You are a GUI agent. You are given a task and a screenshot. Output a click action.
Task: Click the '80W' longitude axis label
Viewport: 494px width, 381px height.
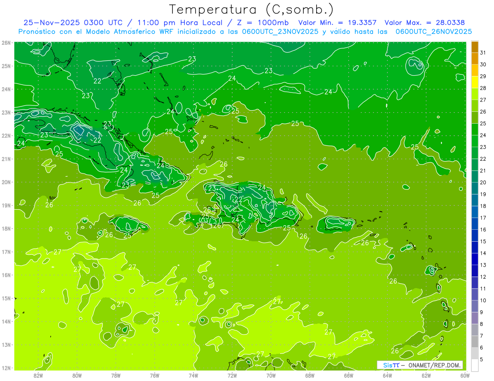[x=77, y=375]
